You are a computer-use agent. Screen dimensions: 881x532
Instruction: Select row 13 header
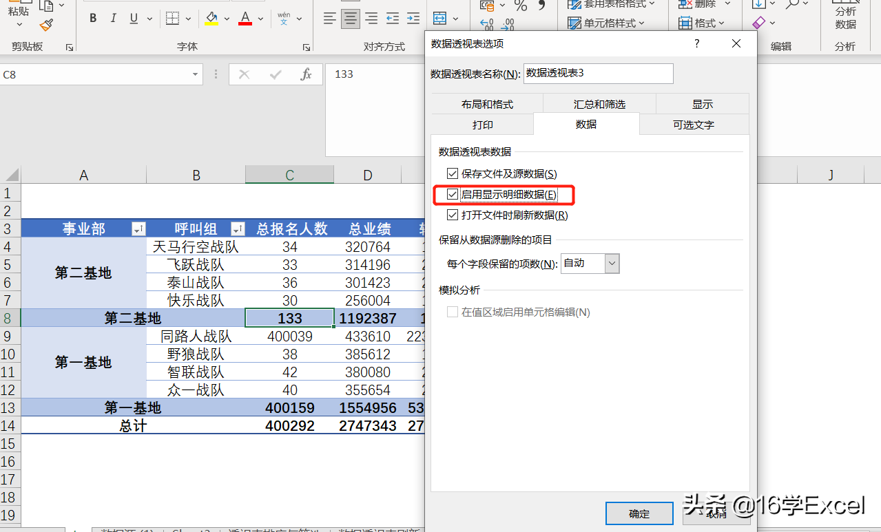pos(10,407)
